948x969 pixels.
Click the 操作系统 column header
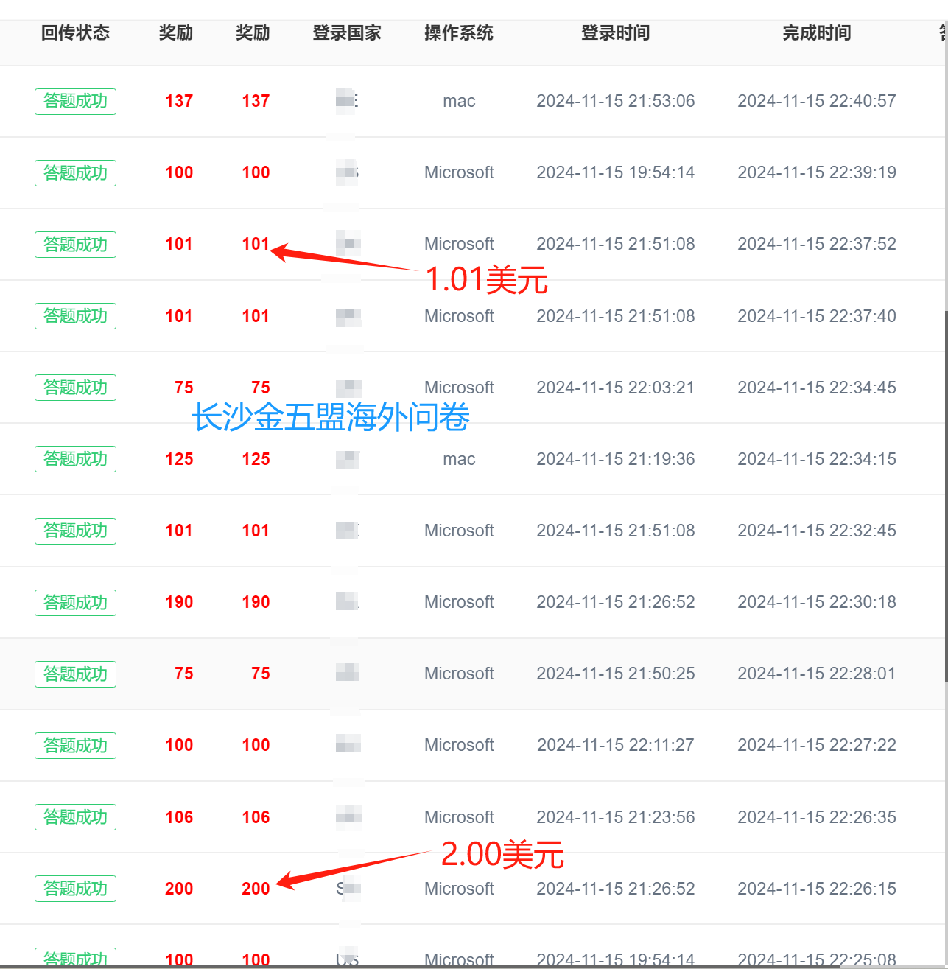coord(459,33)
